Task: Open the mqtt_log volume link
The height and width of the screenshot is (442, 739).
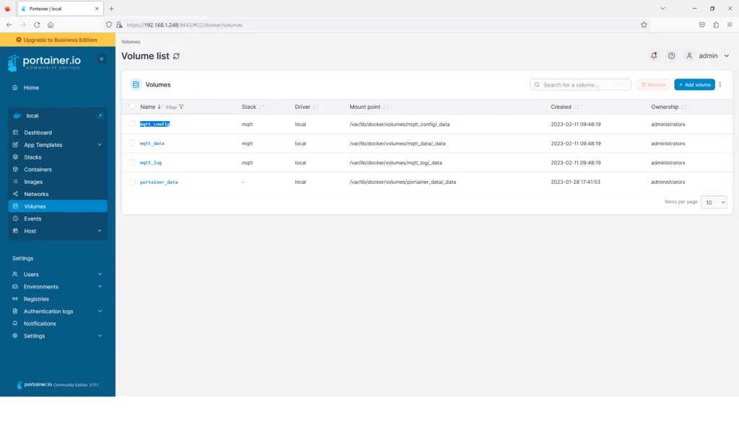Action: tap(151, 163)
